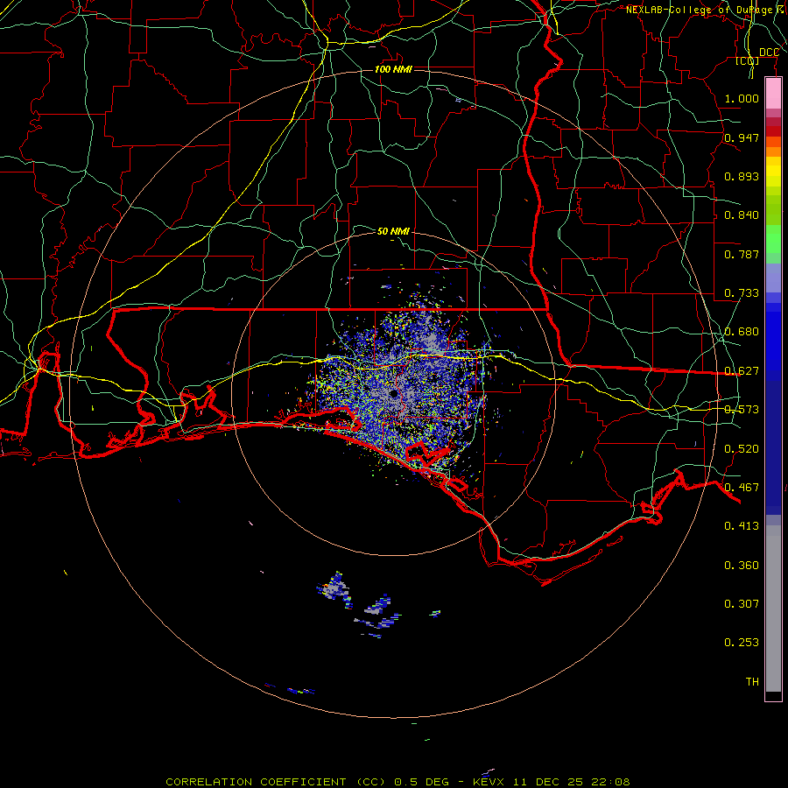Click the TH threshold label on the scale
The height and width of the screenshot is (788, 788).
[x=752, y=682]
